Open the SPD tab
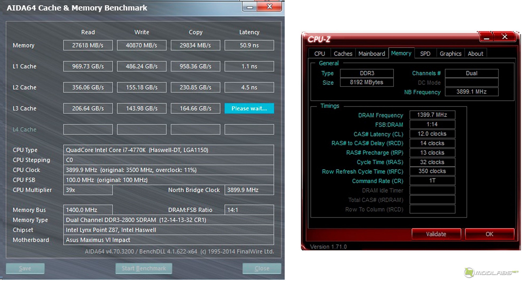Screen dimensions: 522x281 point(425,53)
